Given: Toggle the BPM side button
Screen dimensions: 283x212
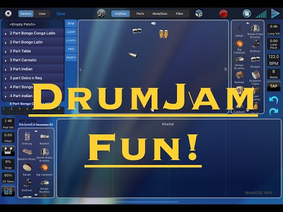Looking at the screenshot, I should point(71,24).
